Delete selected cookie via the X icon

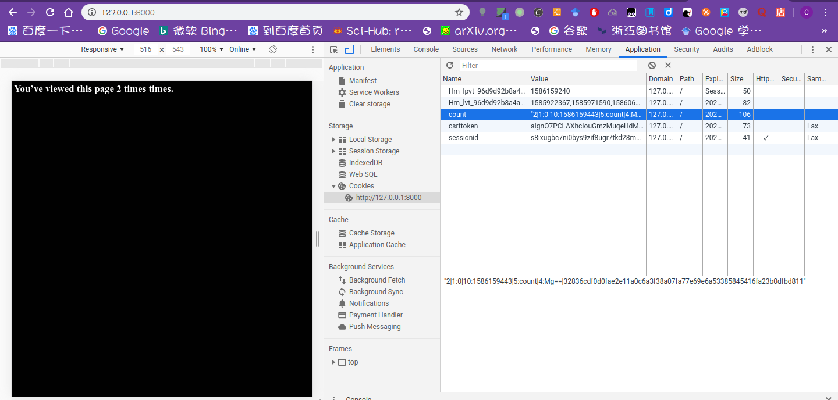click(667, 65)
